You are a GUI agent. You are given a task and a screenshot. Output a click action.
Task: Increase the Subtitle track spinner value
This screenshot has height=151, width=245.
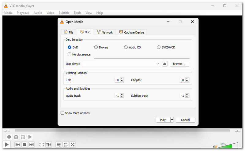pos(187,94)
